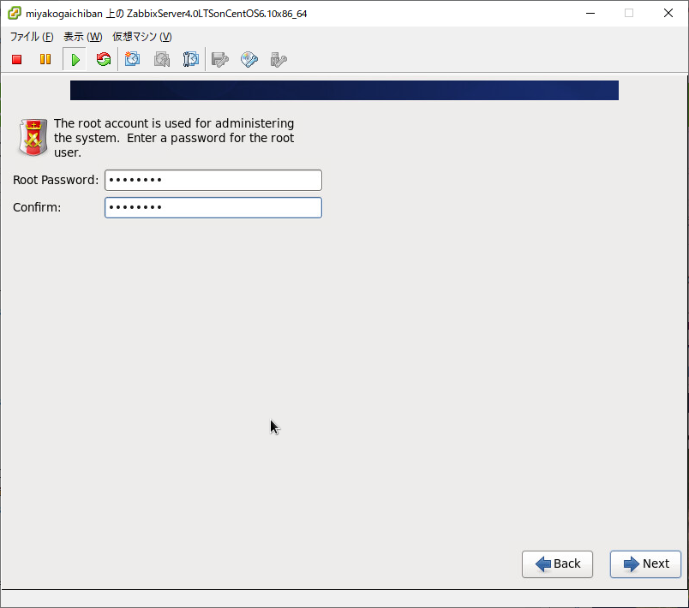Viewport: 689px width, 608px height.
Task: Click the Back button
Action: click(x=557, y=564)
